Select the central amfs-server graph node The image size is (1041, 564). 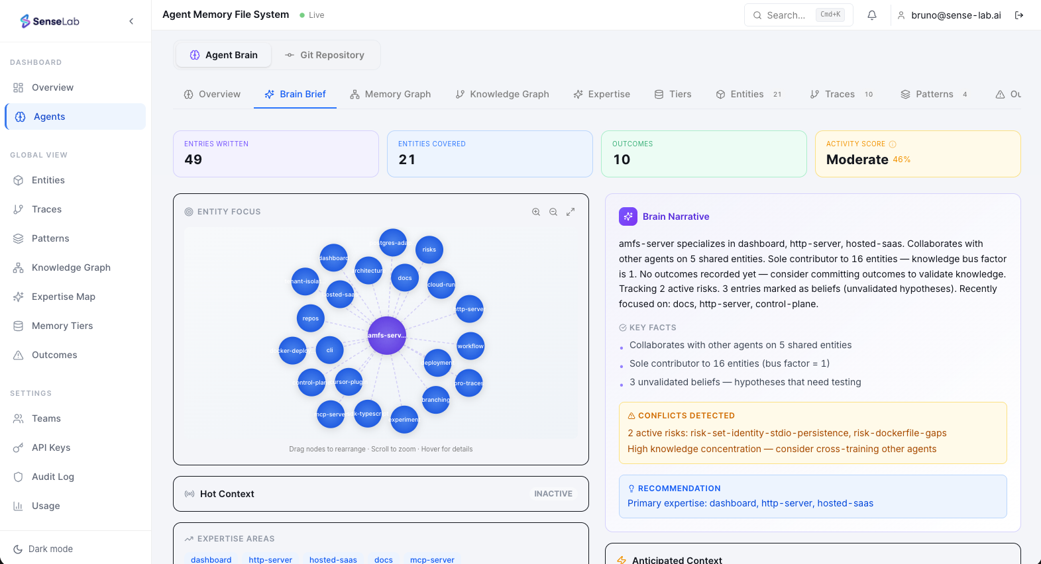[387, 335]
